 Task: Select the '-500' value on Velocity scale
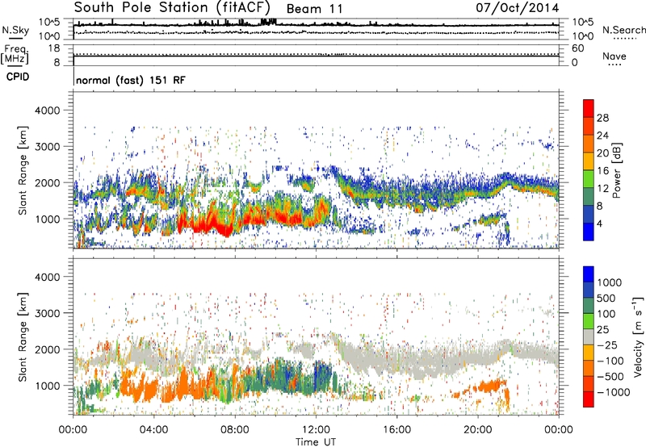610,377
